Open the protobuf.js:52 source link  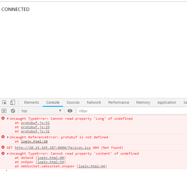tap(35, 123)
